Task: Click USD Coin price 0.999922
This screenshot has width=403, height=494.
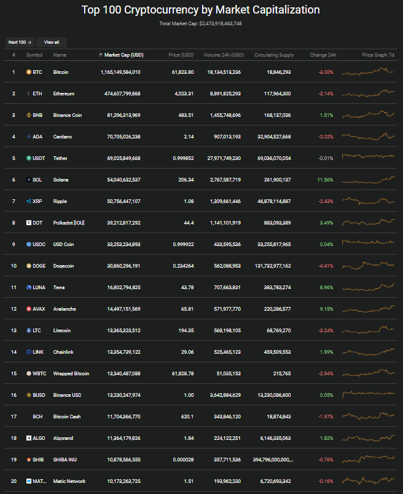Action: pos(183,244)
